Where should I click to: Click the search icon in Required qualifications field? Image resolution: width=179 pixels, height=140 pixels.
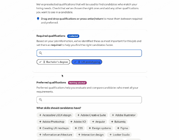[40, 53]
